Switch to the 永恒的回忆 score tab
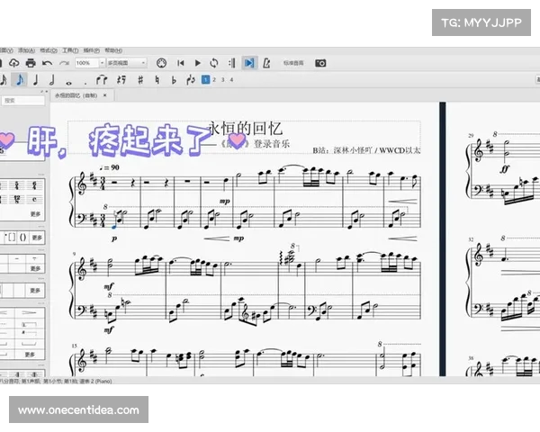 76,94
